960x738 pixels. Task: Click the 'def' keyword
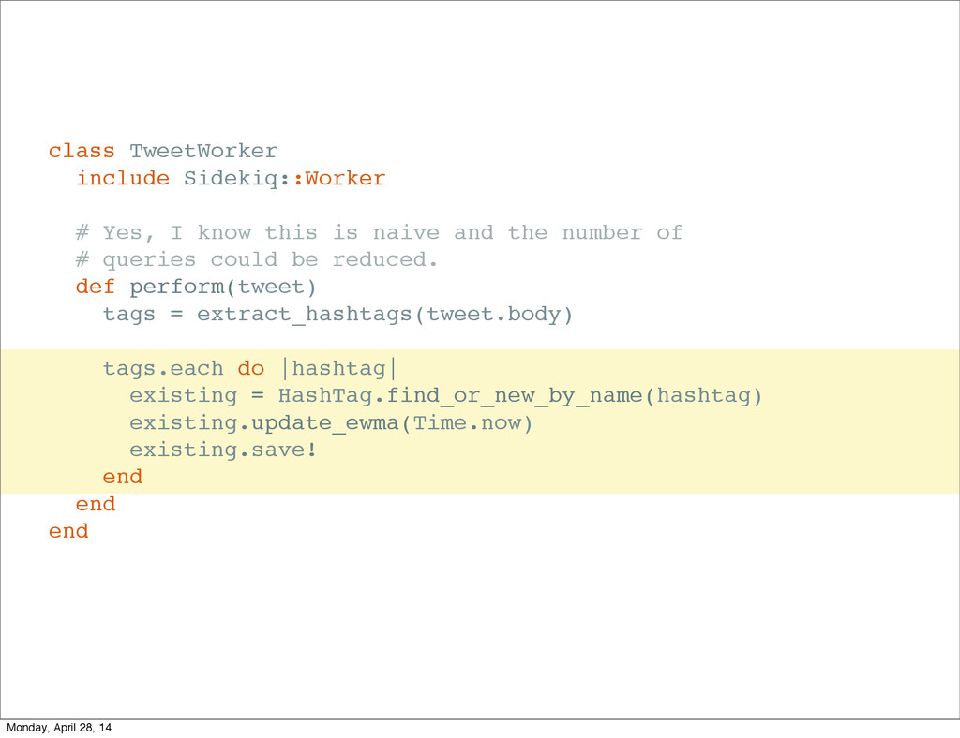[x=95, y=287]
